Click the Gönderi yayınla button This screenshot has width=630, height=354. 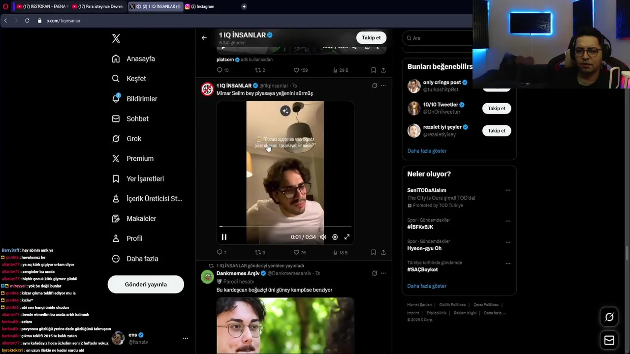146,284
